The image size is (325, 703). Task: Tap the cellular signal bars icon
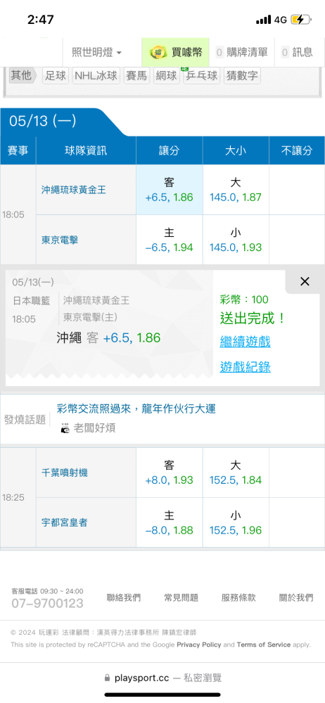pyautogui.click(x=264, y=20)
